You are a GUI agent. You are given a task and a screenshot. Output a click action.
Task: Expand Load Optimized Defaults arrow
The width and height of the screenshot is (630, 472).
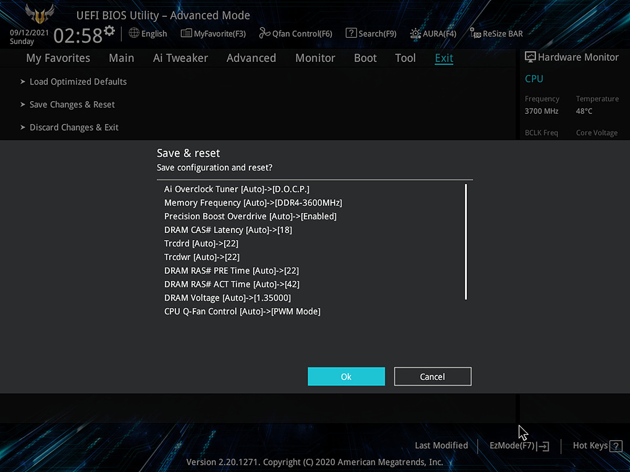[x=23, y=81]
